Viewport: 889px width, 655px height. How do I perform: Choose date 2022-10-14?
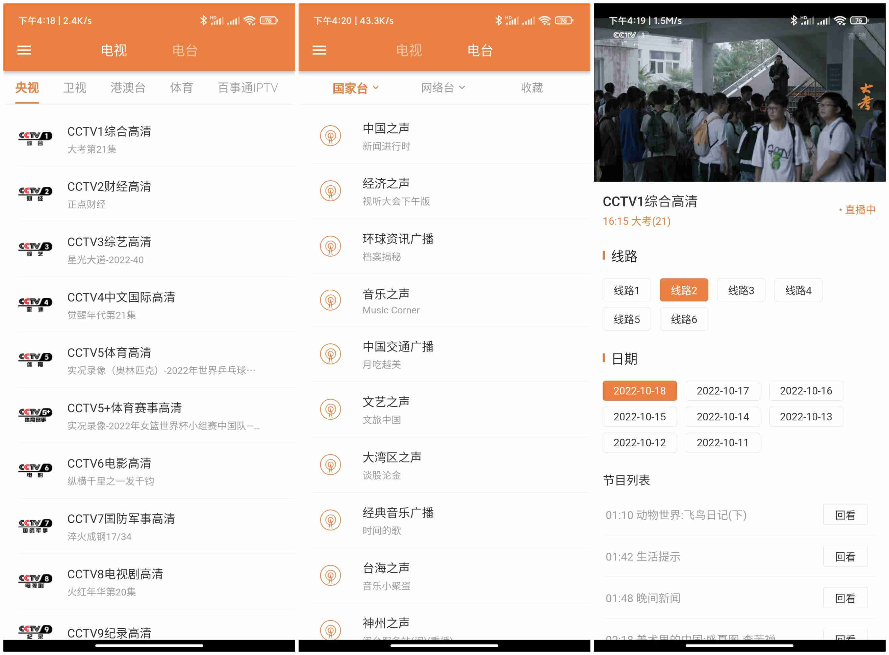723,417
